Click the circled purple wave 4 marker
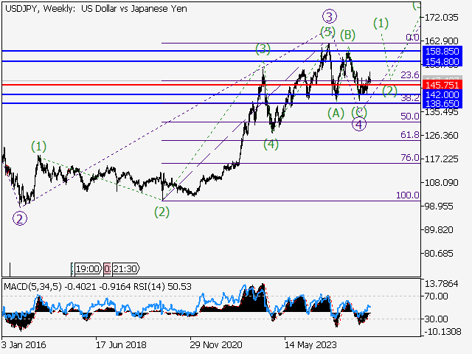Viewport: 472px width, 354px height. point(358,125)
